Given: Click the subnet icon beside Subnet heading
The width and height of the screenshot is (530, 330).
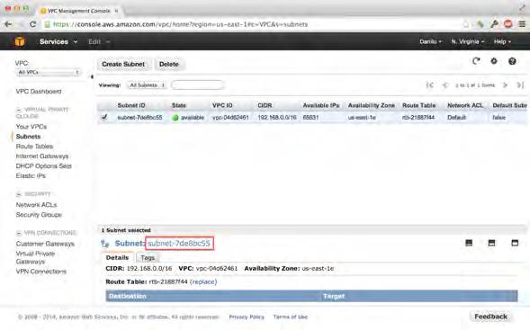Looking at the screenshot, I should click(x=105, y=243).
